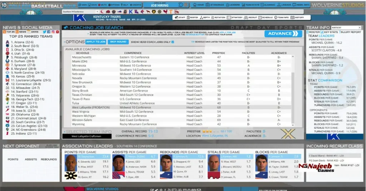Open the team Schedule screen

coord(266,17)
